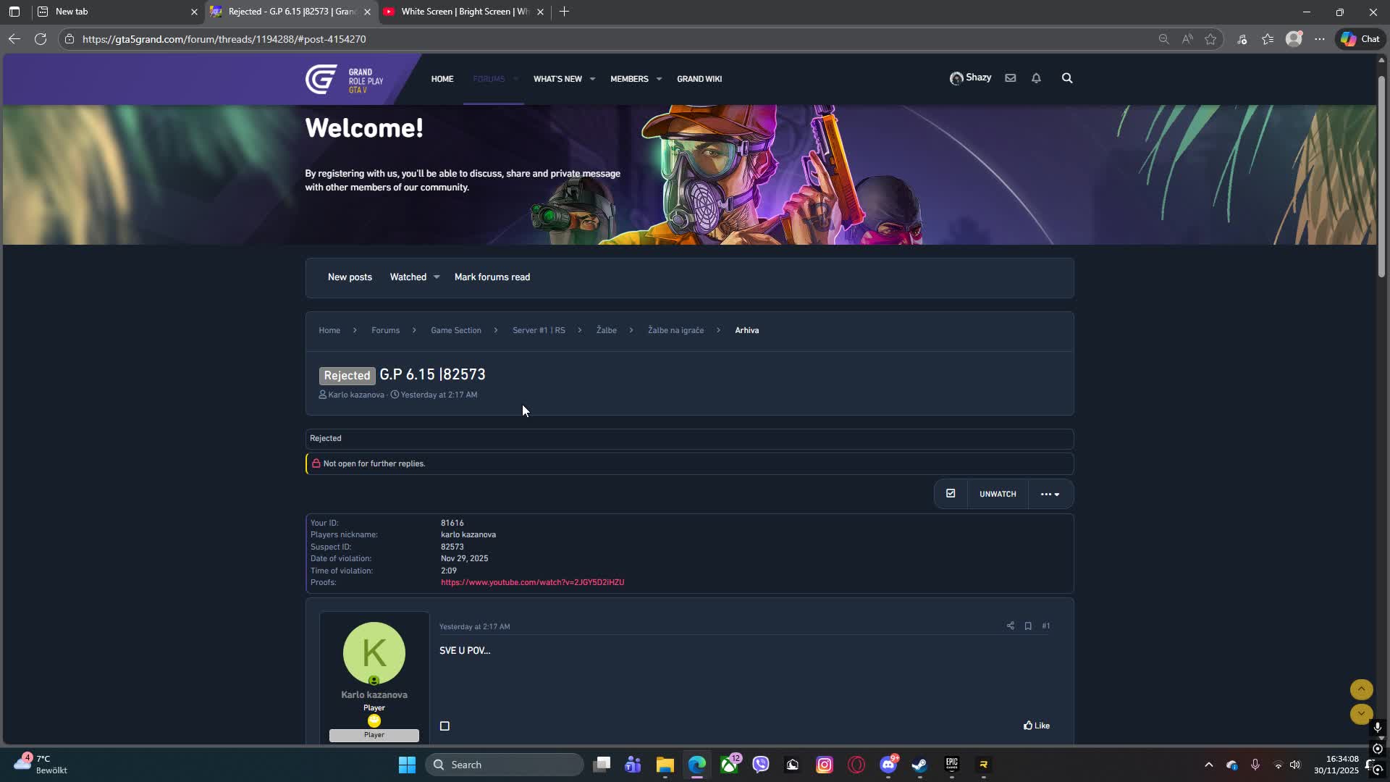1390x782 pixels.
Task: Open the select-all posts checkbox icon beside Unwatch
Action: coord(950,493)
